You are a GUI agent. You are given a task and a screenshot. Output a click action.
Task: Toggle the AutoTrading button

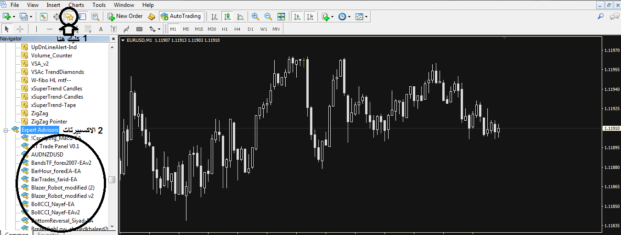tap(181, 17)
